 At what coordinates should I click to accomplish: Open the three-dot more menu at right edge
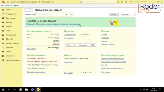161,10
